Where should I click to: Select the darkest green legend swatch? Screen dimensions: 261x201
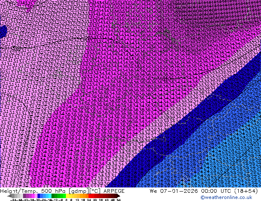53,196
